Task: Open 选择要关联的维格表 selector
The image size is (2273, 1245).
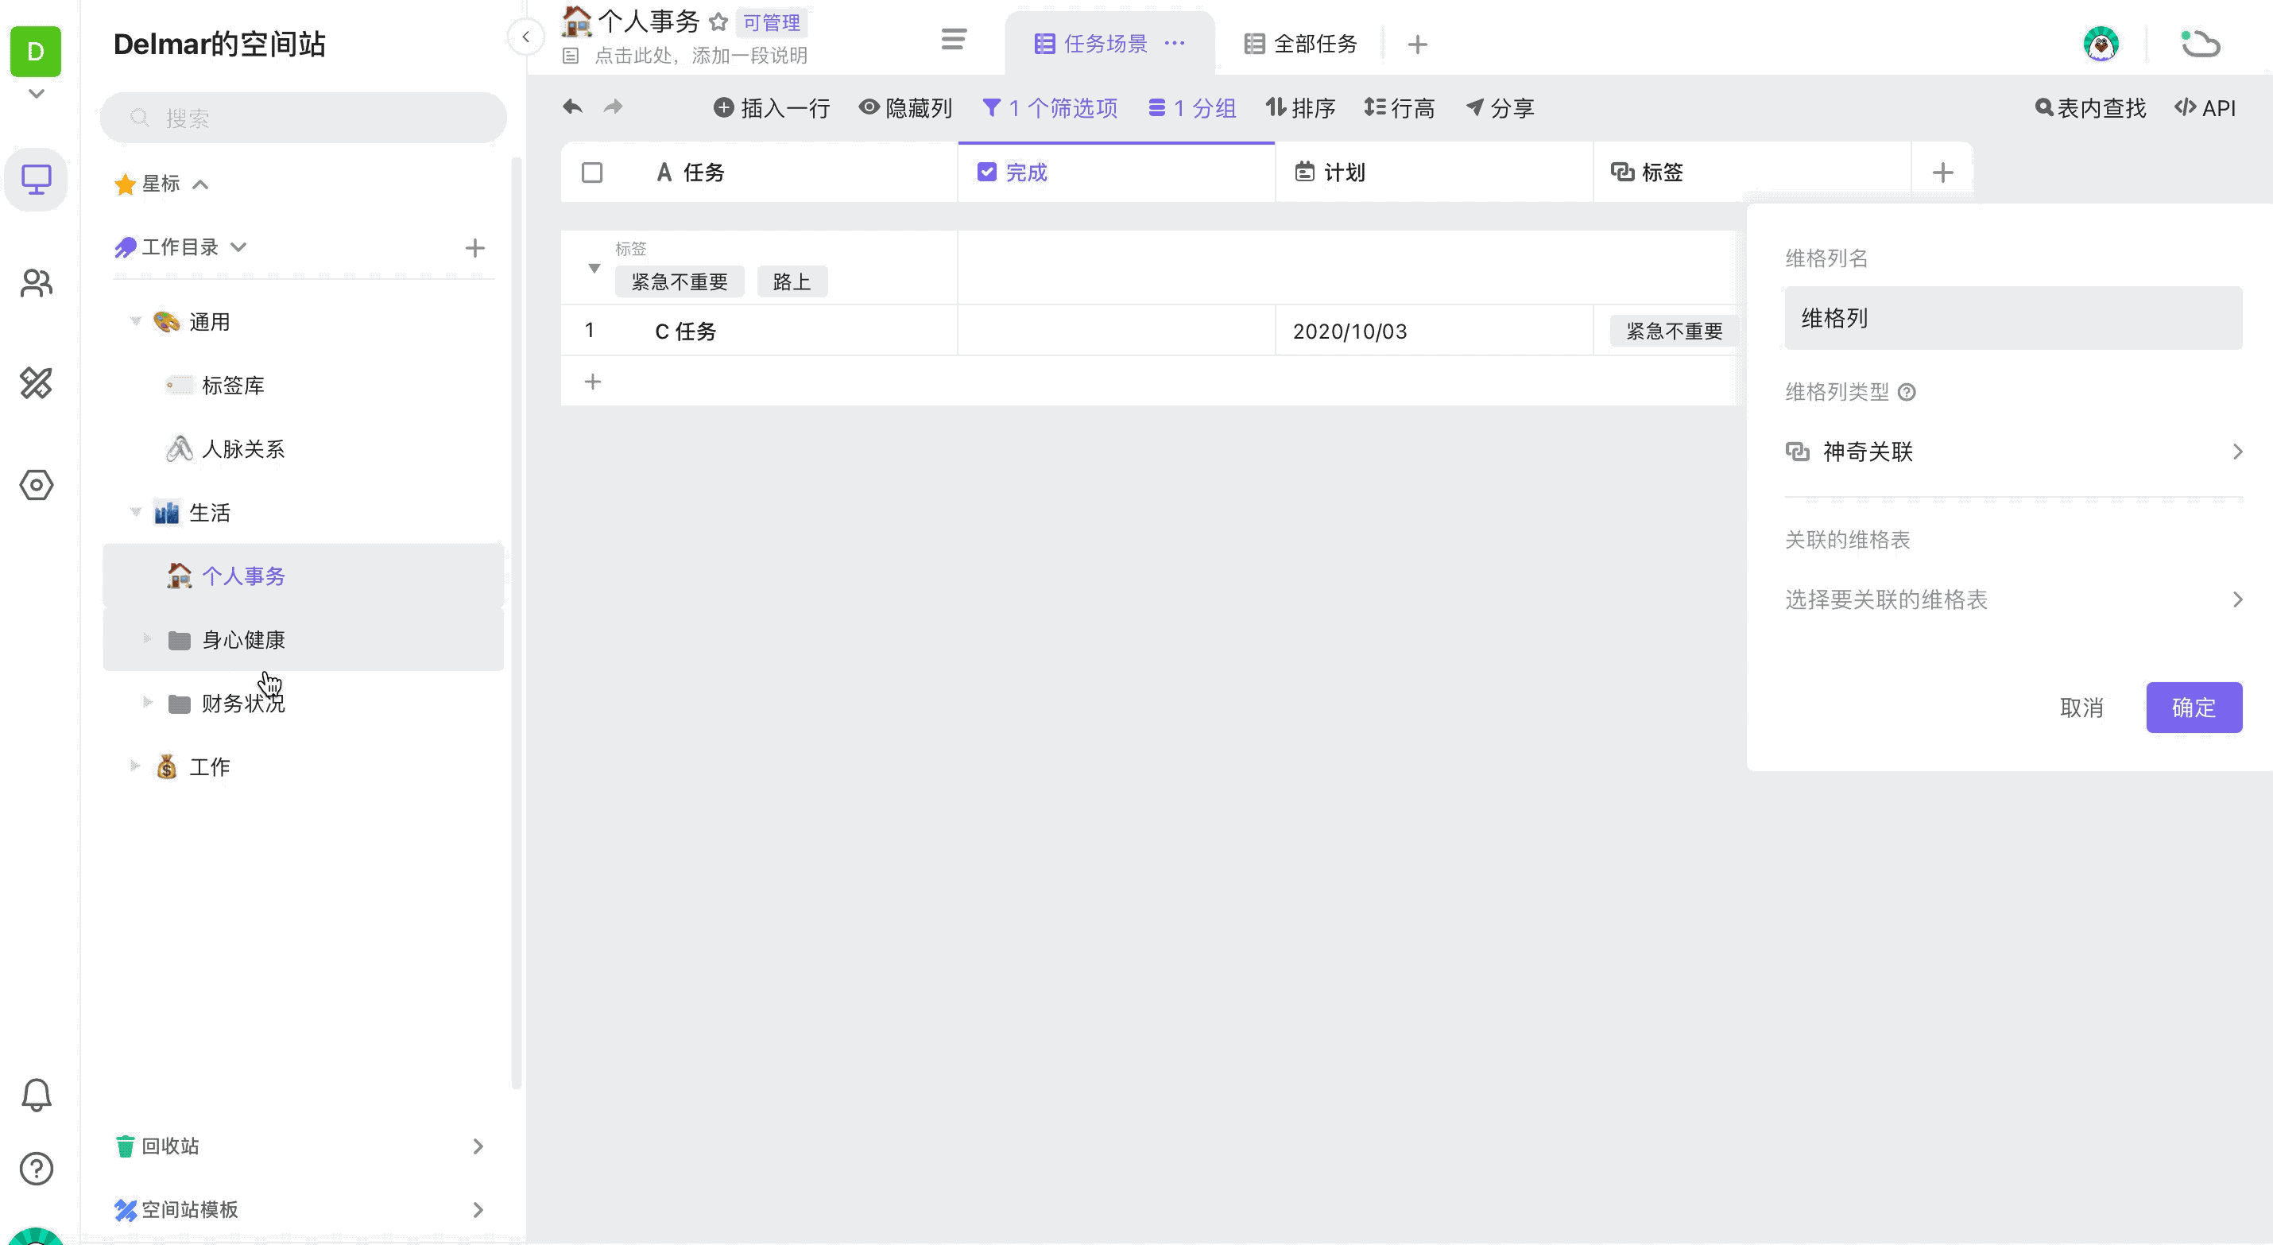Action: (x=2012, y=599)
